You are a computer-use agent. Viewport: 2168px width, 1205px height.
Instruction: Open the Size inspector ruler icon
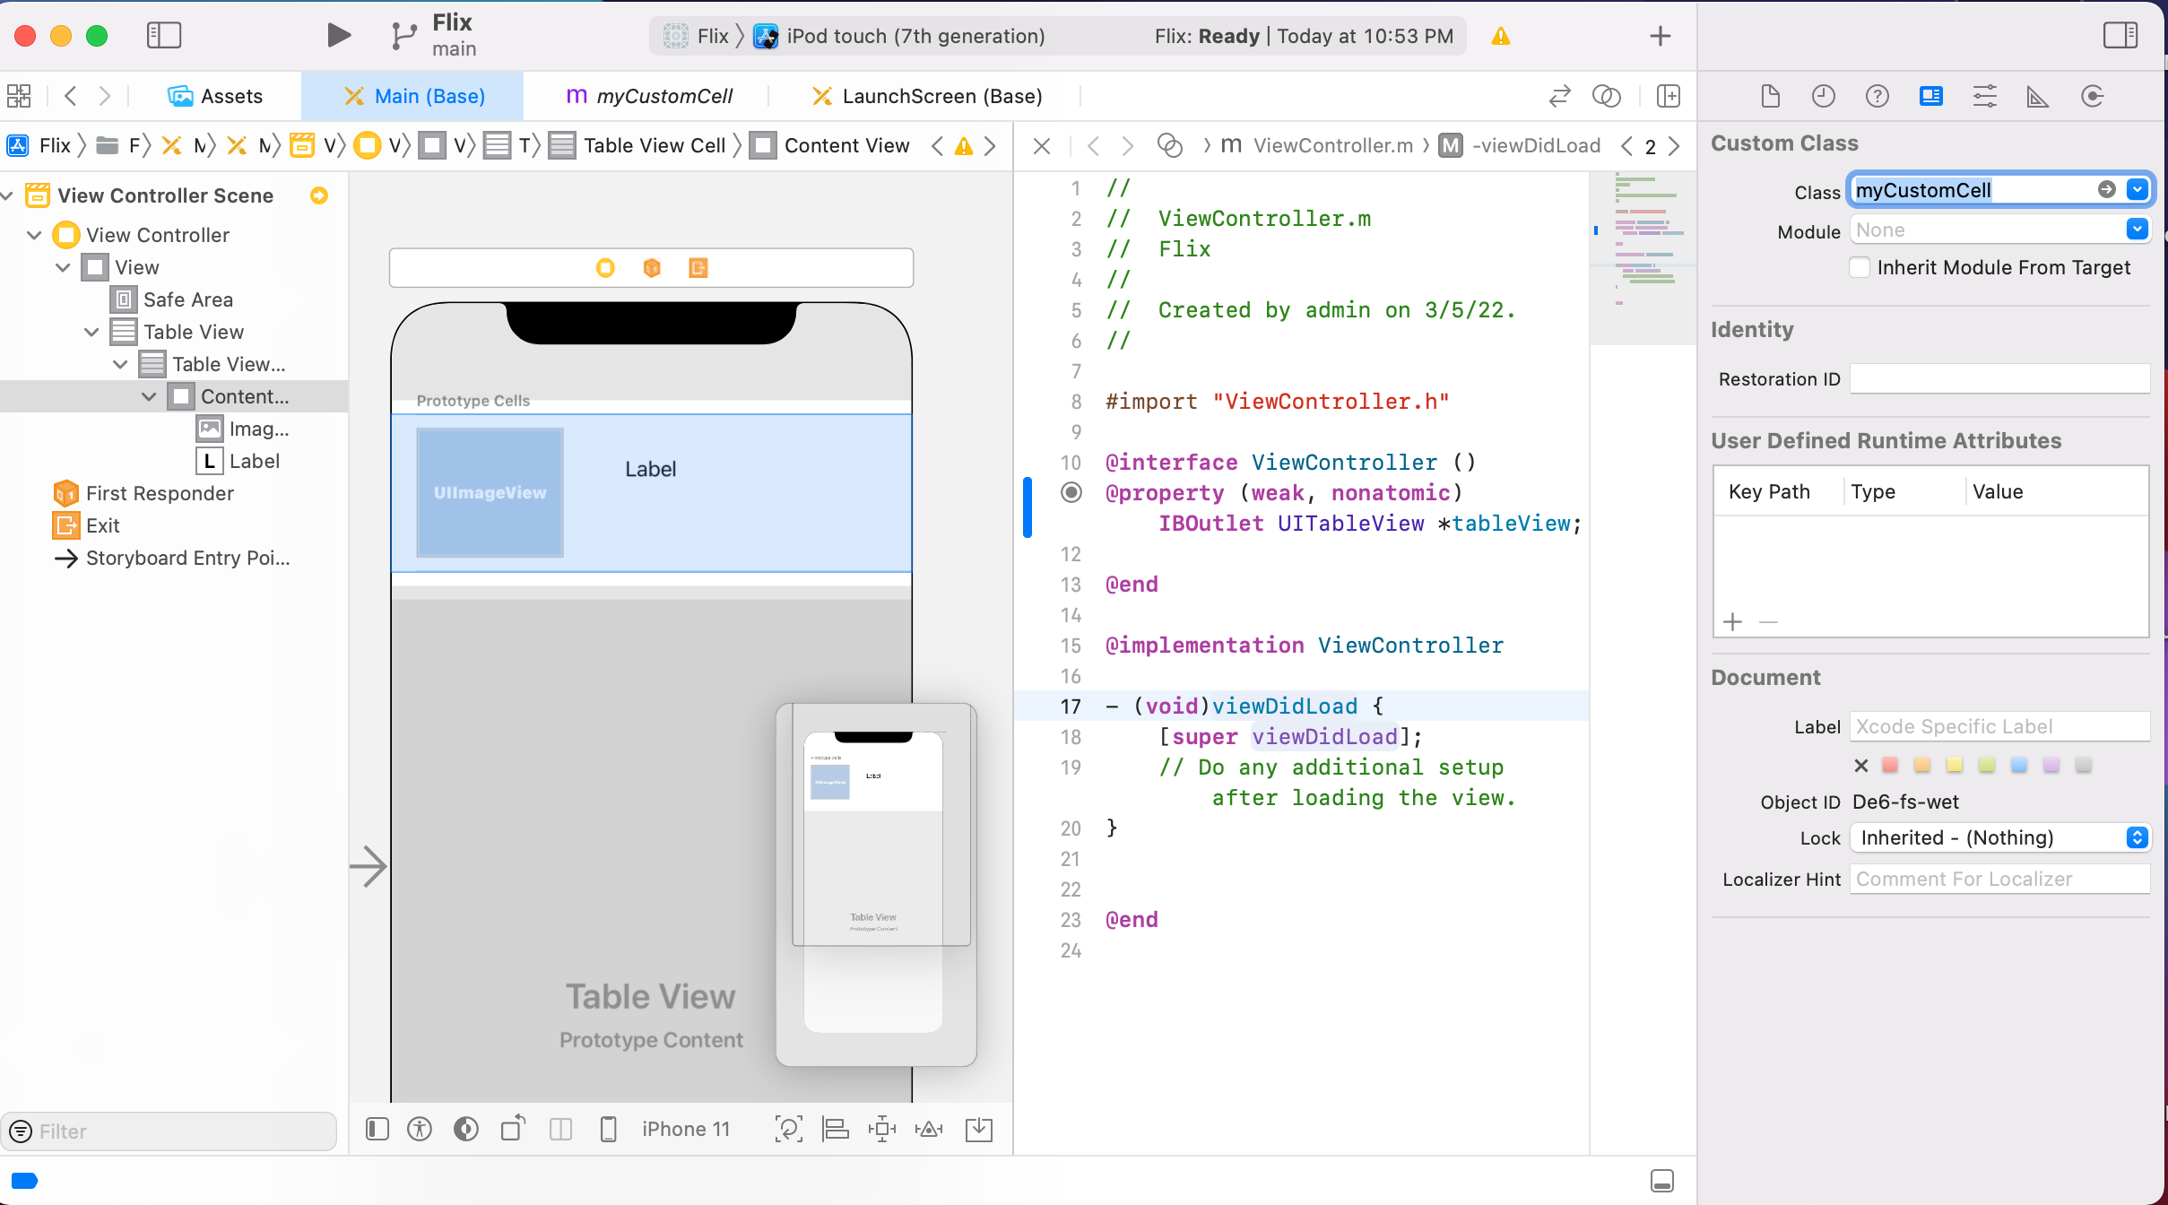tap(2037, 96)
